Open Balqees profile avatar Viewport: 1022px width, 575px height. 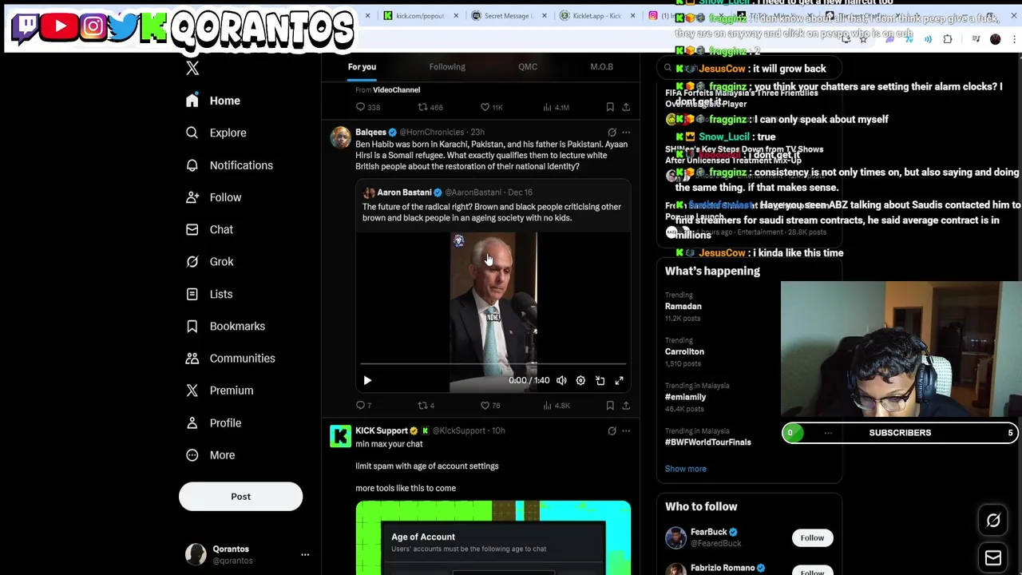coord(340,138)
